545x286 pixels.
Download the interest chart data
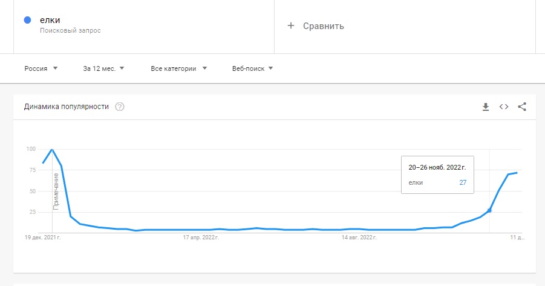[485, 107]
